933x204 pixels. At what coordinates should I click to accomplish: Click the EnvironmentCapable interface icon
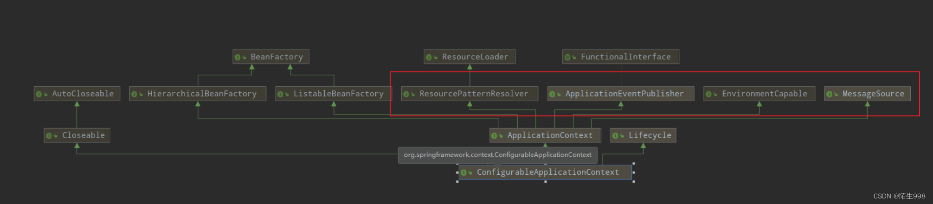click(708, 94)
